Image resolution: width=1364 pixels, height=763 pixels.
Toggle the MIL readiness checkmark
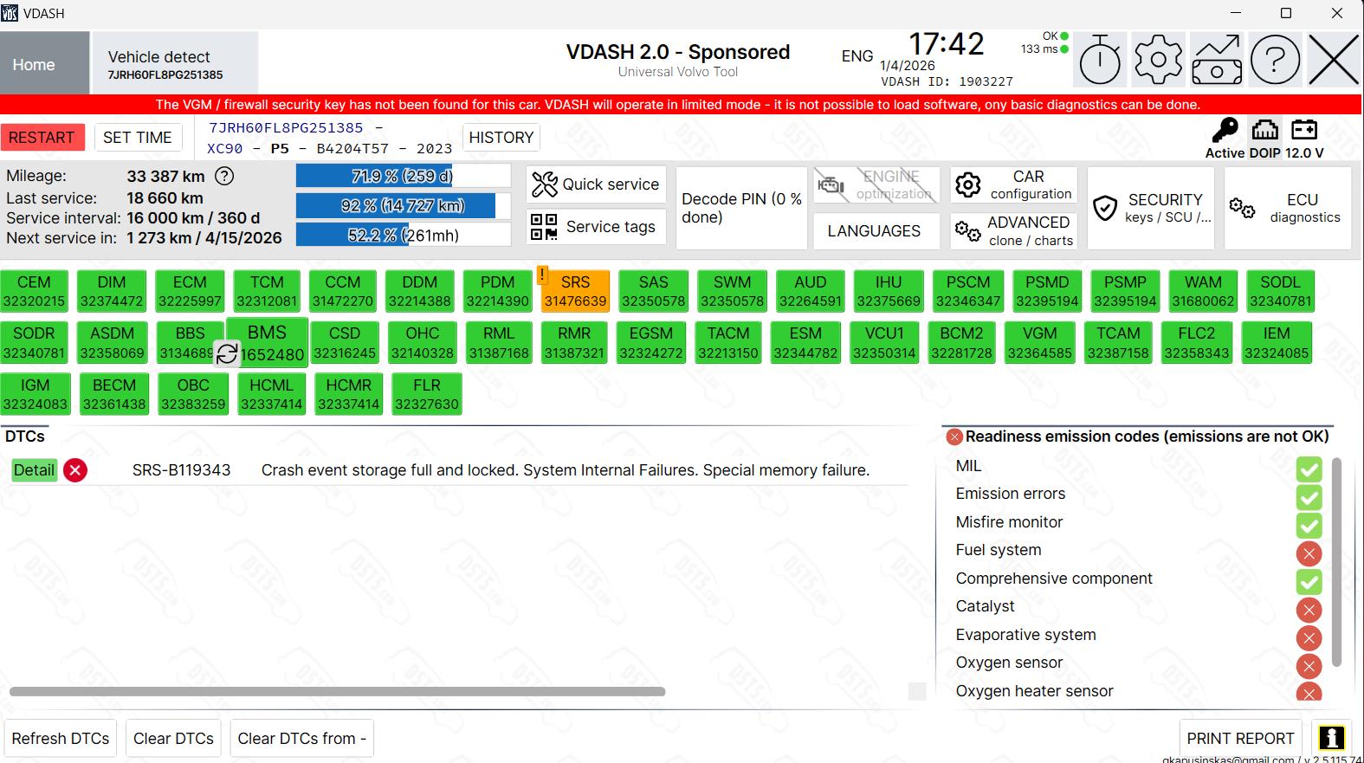pos(1309,469)
